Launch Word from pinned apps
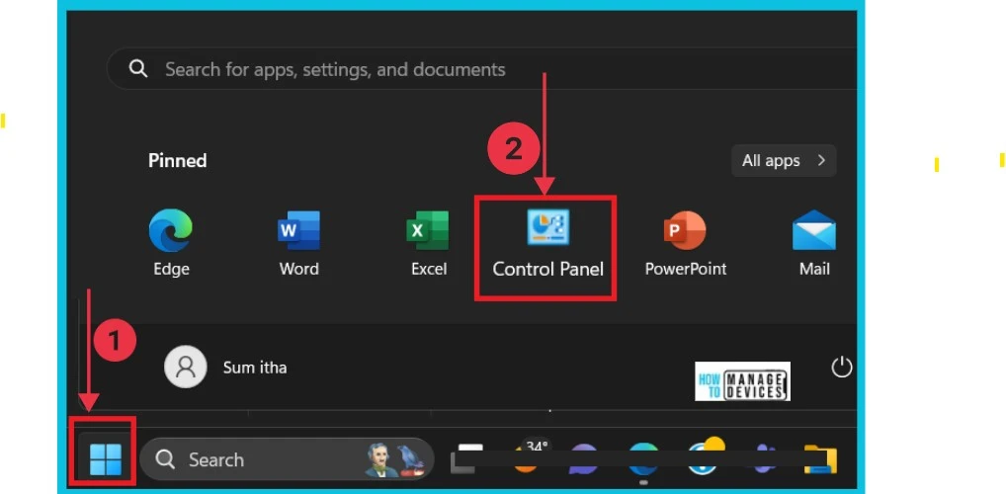 [299, 243]
